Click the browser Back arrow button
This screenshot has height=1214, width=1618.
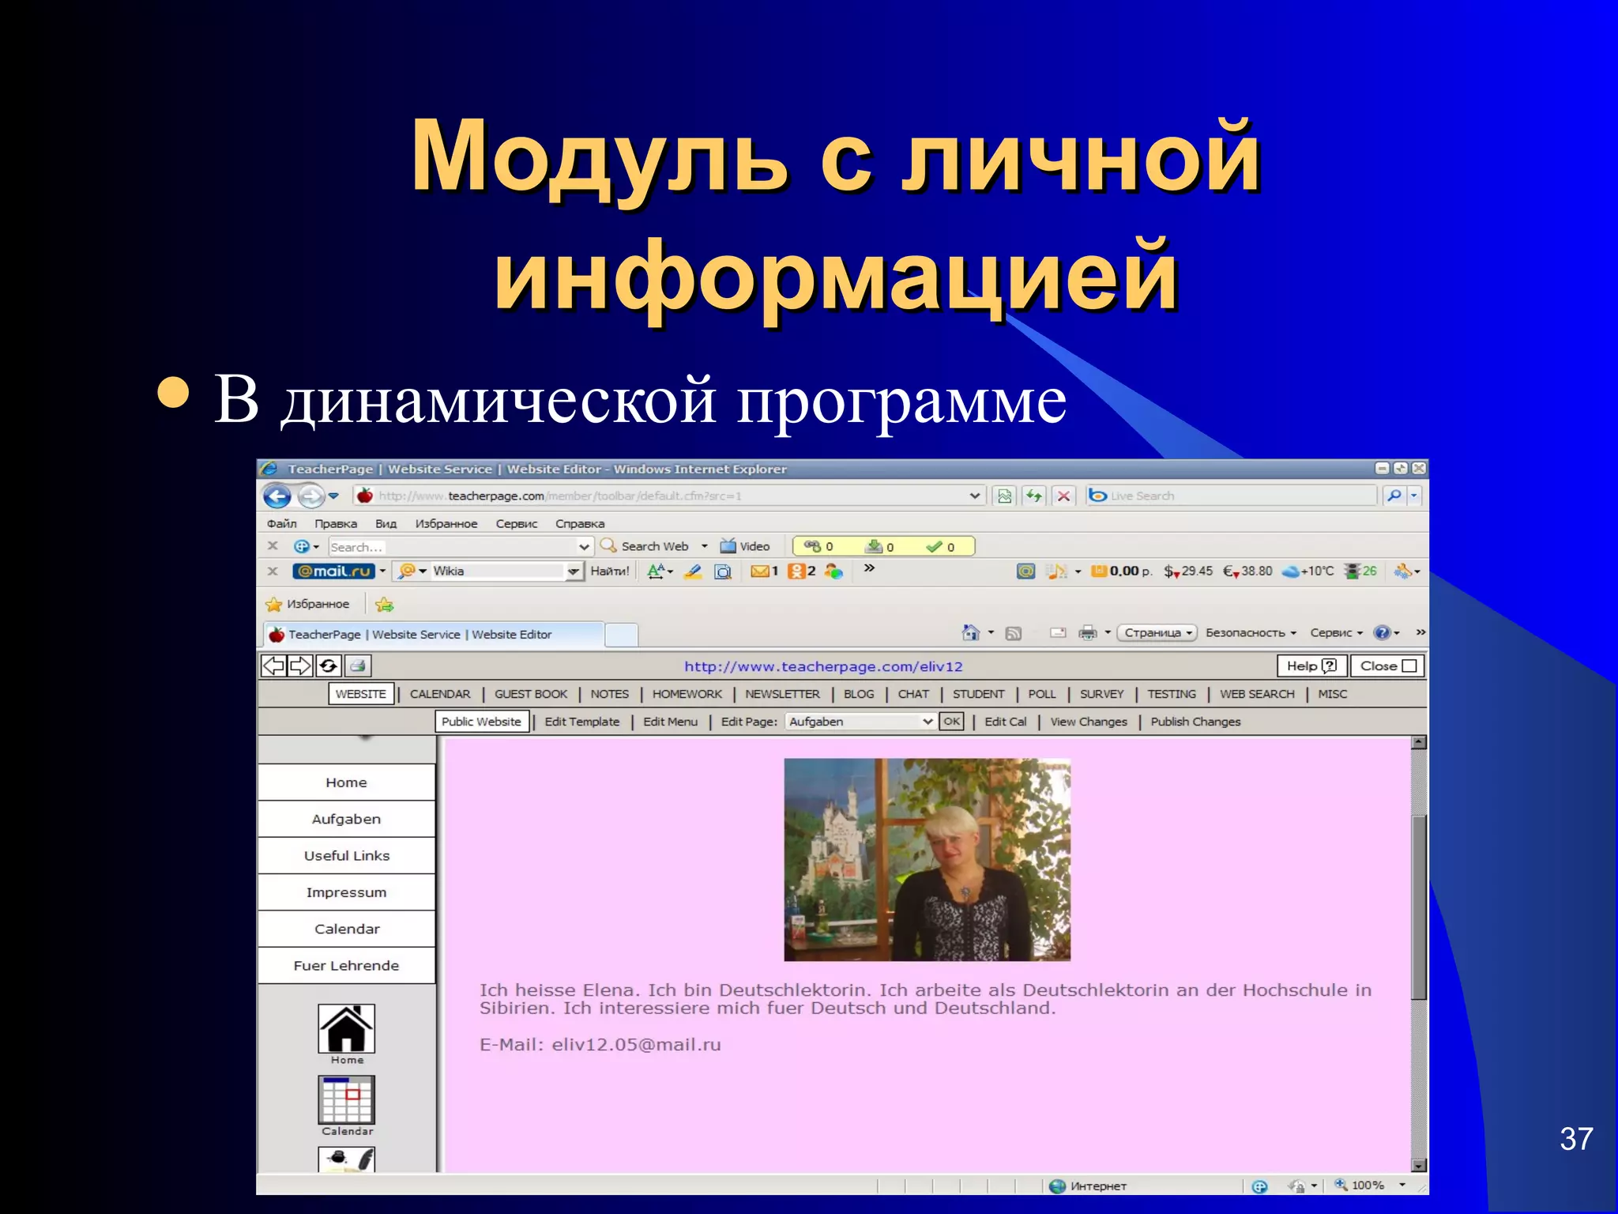(x=277, y=496)
